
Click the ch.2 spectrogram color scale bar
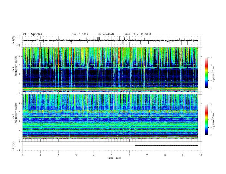pyautogui.click(x=207, y=120)
